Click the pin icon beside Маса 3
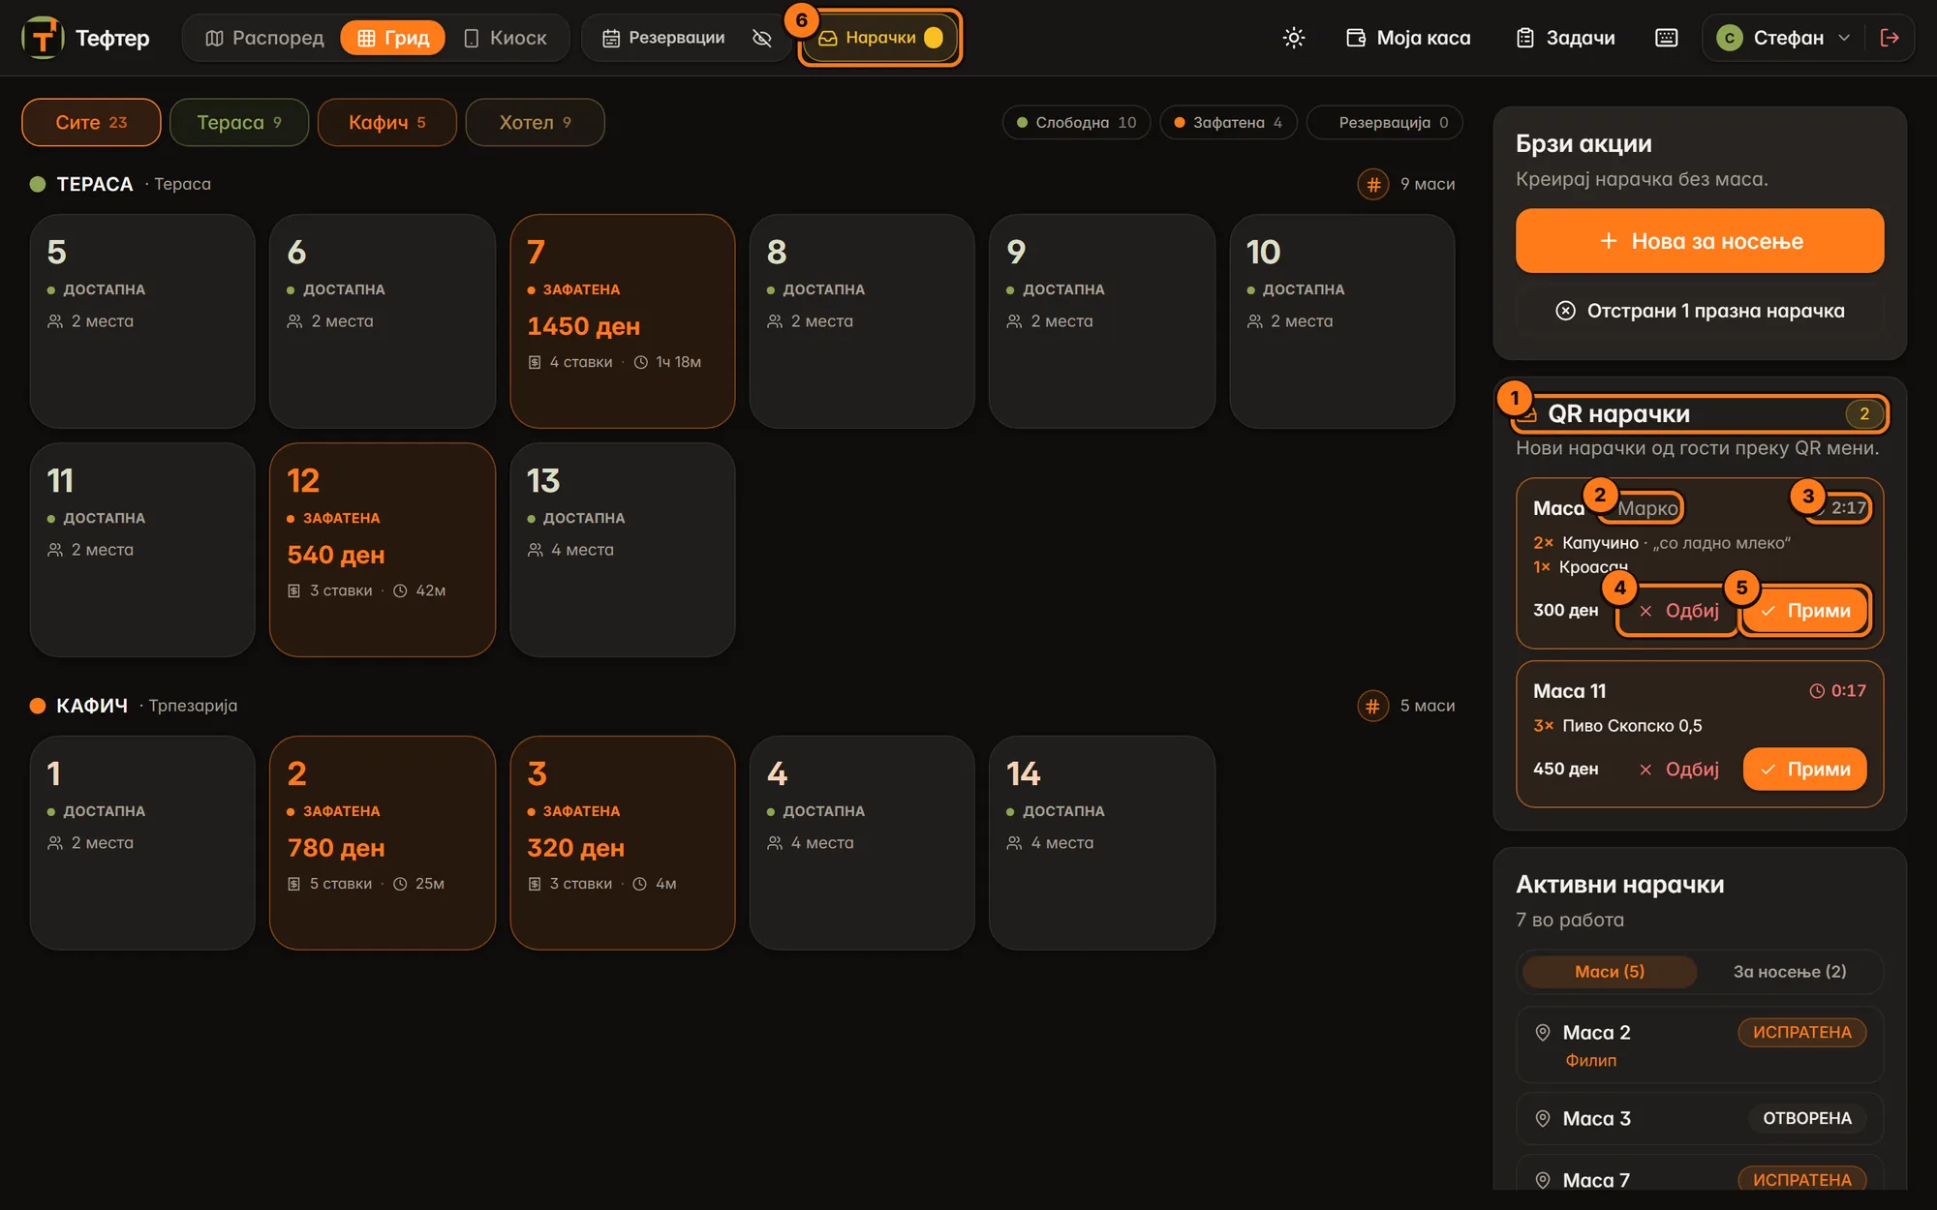The image size is (1937, 1210). 1543,1119
